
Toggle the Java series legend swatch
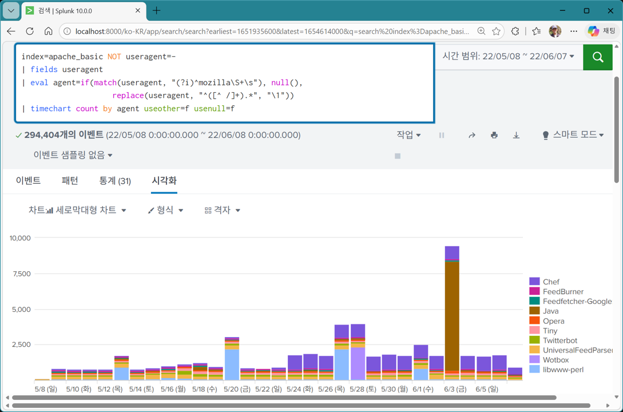[x=534, y=311]
